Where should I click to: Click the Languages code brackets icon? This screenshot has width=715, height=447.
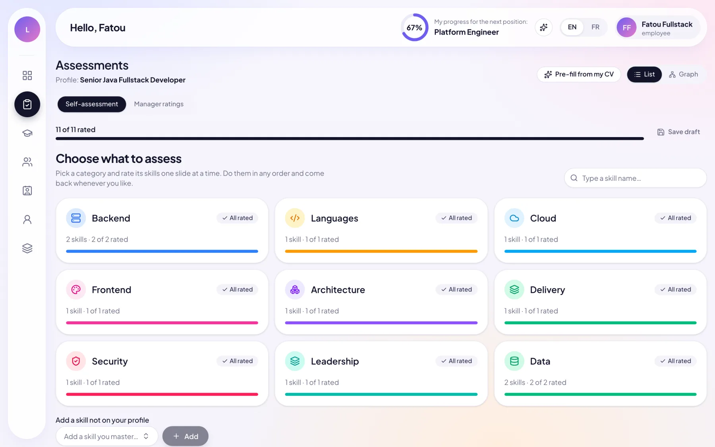pos(295,218)
